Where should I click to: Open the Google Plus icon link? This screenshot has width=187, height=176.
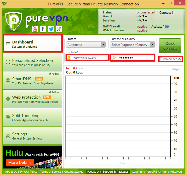tap(59, 29)
